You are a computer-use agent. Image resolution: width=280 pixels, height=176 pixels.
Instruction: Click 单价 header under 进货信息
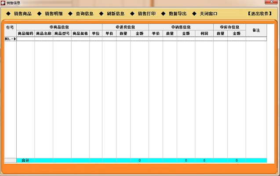click(109, 33)
